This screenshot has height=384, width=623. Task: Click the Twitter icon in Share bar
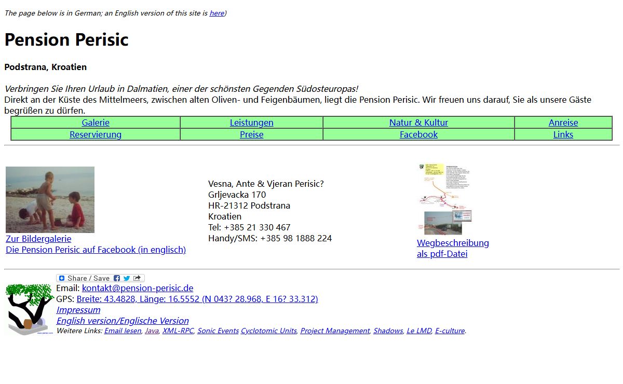(x=127, y=278)
